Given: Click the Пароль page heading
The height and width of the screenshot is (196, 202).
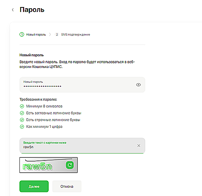Looking at the screenshot, I should click(32, 10).
